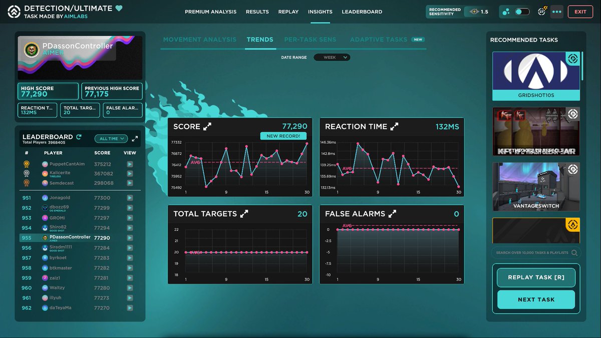The image size is (601, 338).
Task: Click player name Kalicerite
Action: [60, 172]
